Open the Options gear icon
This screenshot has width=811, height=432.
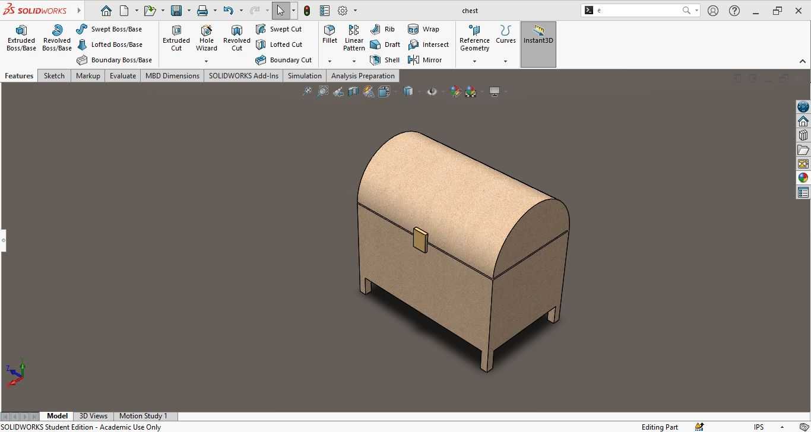pos(343,11)
